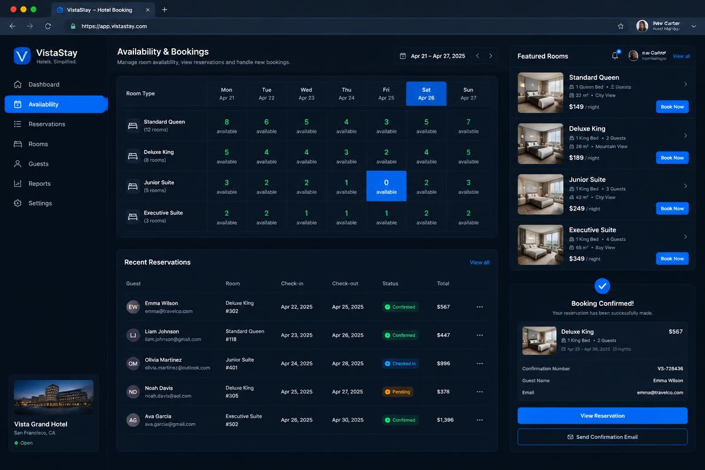Open row menu for Emma Wilson
Image resolution: width=705 pixels, height=470 pixels.
[x=479, y=307]
